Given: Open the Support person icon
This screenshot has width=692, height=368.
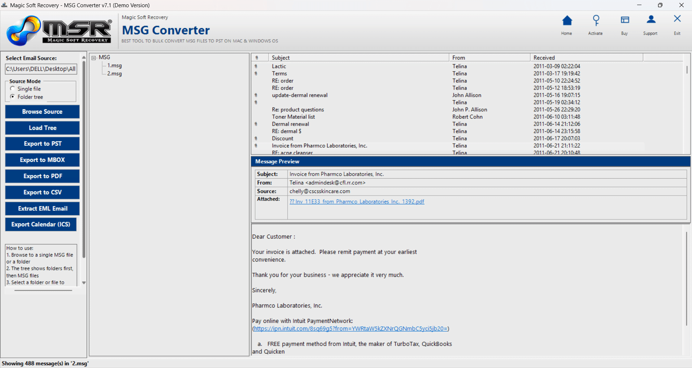Looking at the screenshot, I should click(x=650, y=20).
